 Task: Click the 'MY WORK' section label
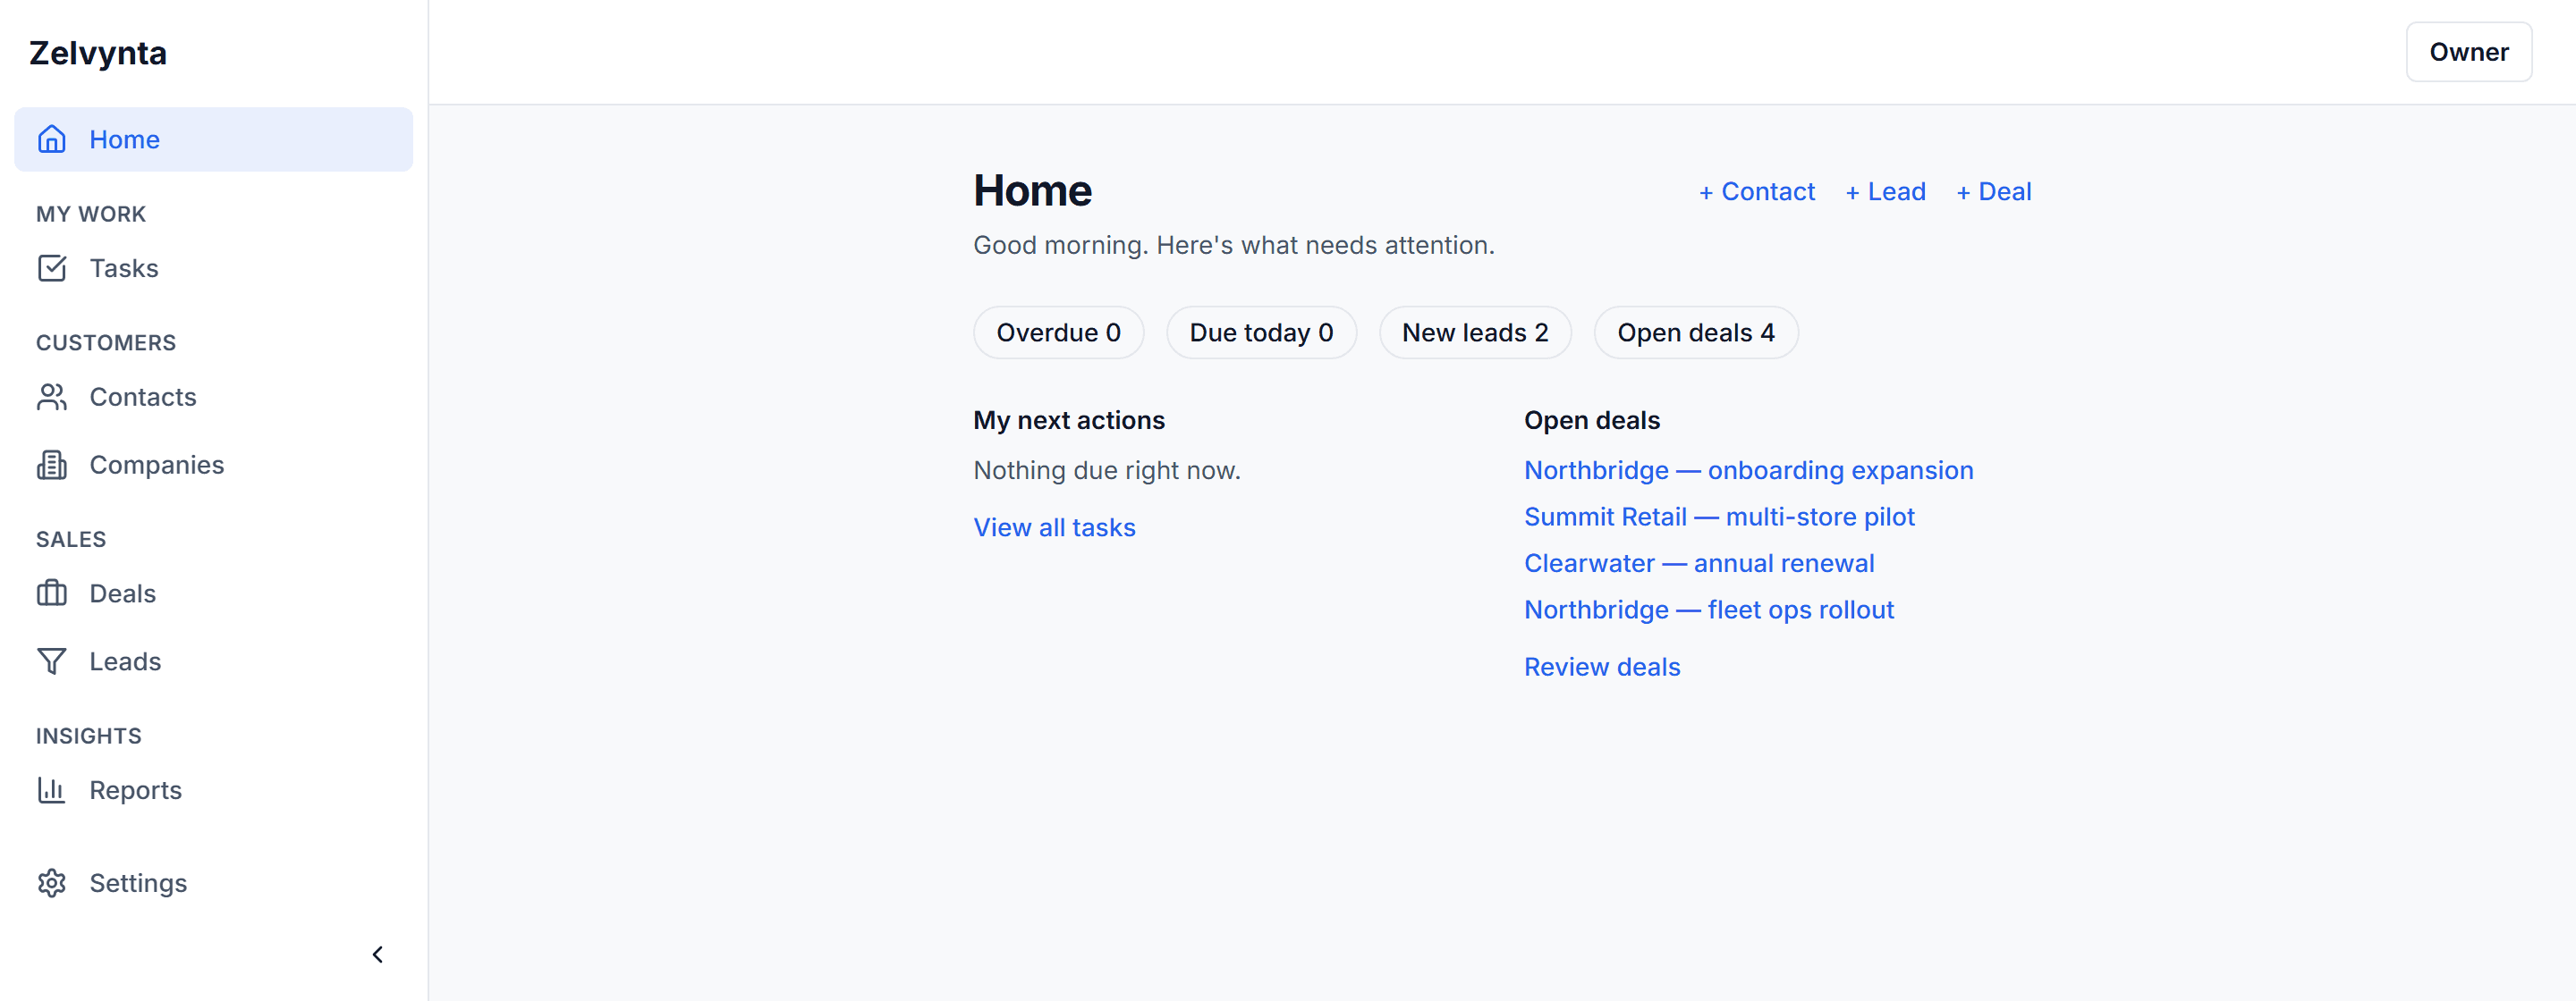click(x=91, y=214)
